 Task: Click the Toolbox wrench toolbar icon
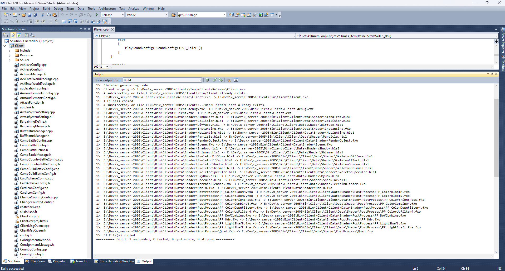click(255, 15)
